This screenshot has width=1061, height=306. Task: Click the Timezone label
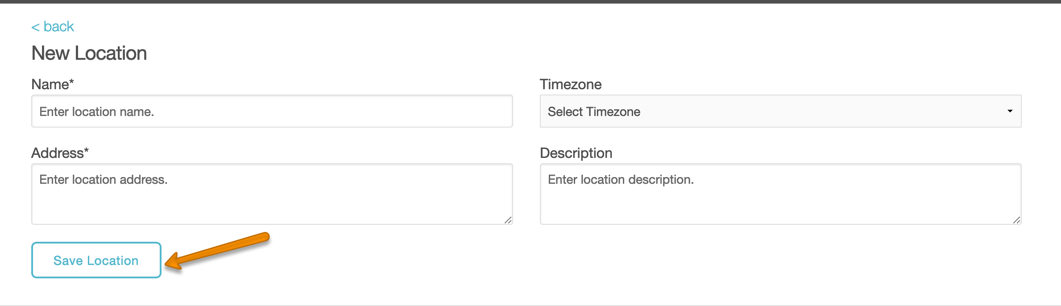[571, 84]
